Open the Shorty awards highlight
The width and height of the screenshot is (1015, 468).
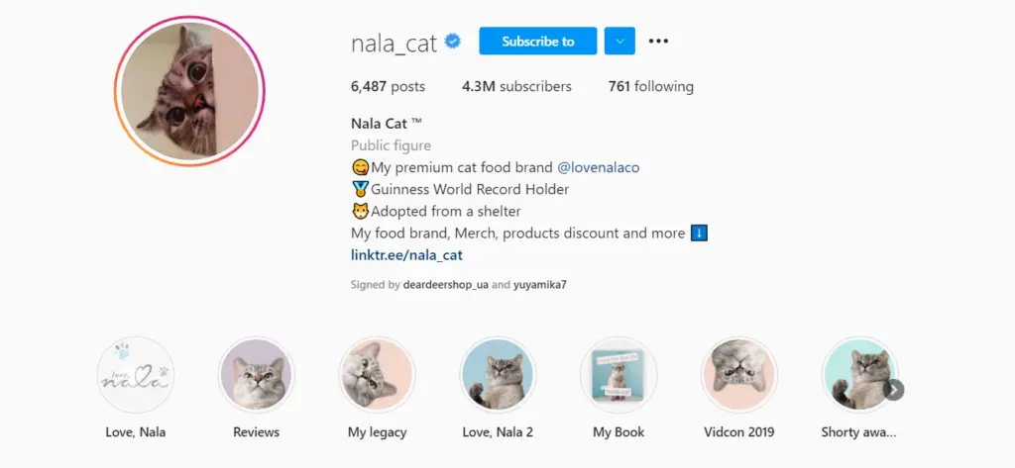pyautogui.click(x=858, y=374)
